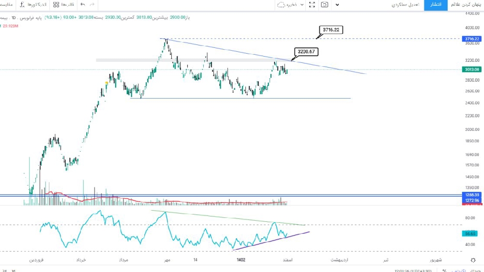This screenshot has width=484, height=272.
Task: Click the 3716.22 price label on axis
Action: tap(471, 39)
